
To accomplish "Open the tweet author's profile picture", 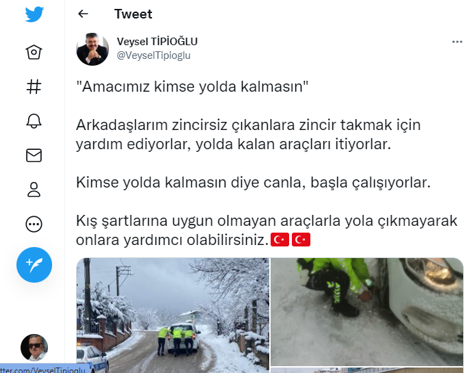I will (92, 49).
